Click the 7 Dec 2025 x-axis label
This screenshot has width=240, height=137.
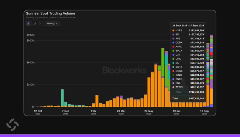(x=66, y=112)
